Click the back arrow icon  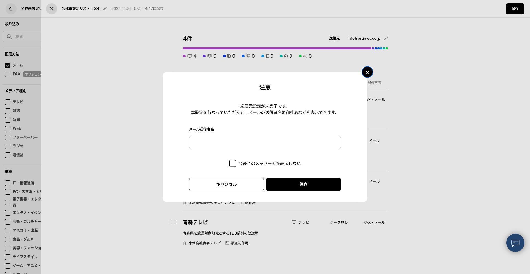(11, 9)
